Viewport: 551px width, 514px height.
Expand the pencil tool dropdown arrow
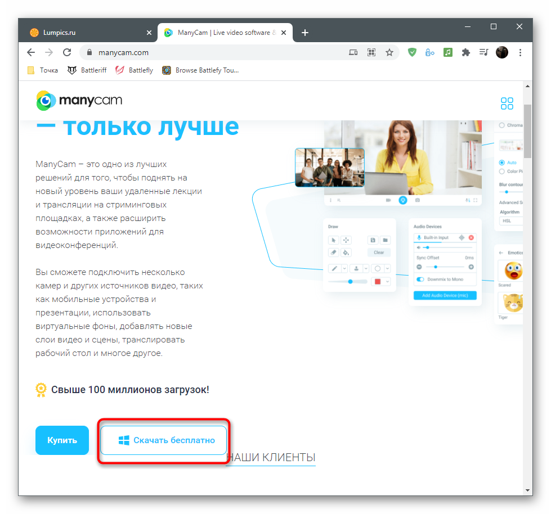(344, 269)
